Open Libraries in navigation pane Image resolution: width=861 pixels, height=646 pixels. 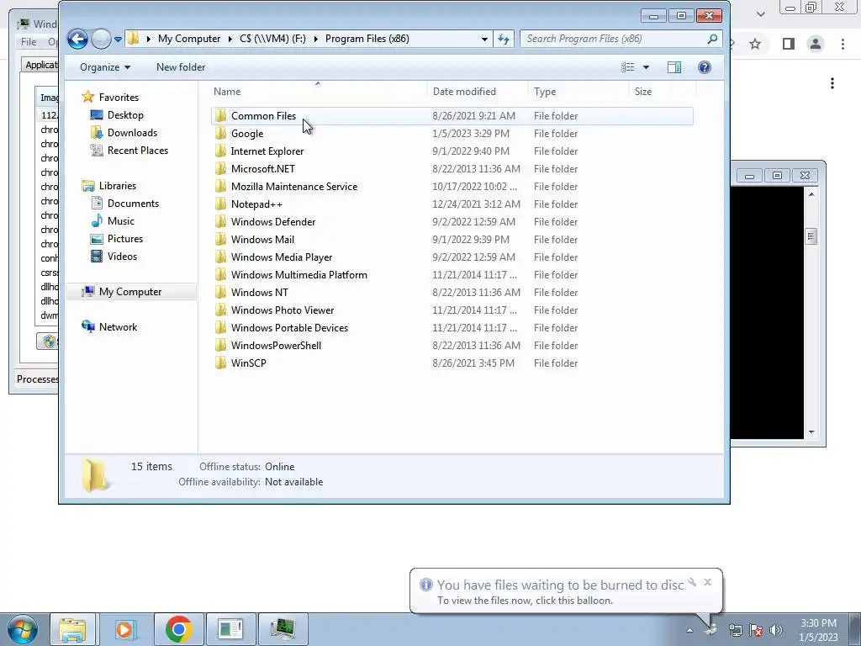pos(118,186)
